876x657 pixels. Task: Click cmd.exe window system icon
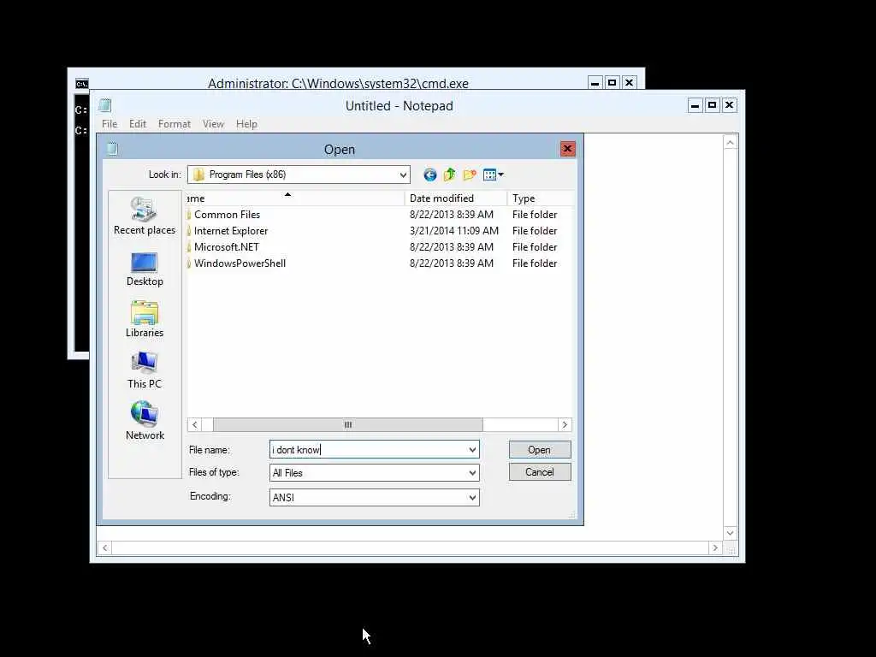tap(81, 84)
